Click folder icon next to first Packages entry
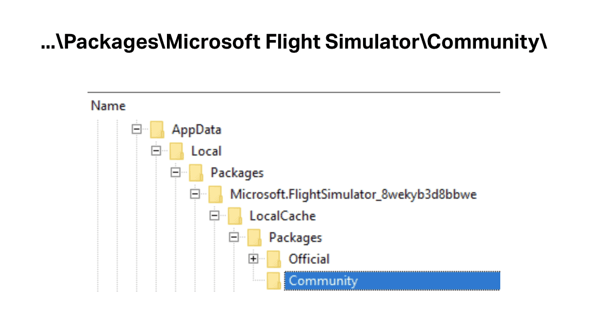This screenshot has height=324, width=604. point(196,173)
